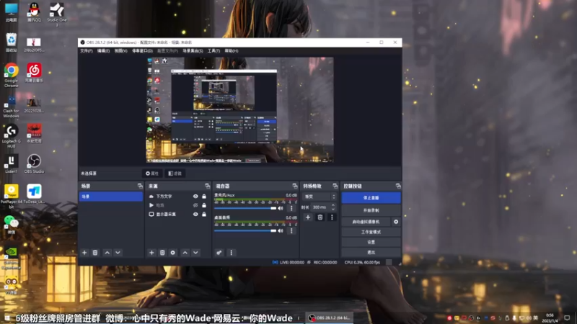Remove selected source with trash icon
577x324 pixels.
(162, 253)
